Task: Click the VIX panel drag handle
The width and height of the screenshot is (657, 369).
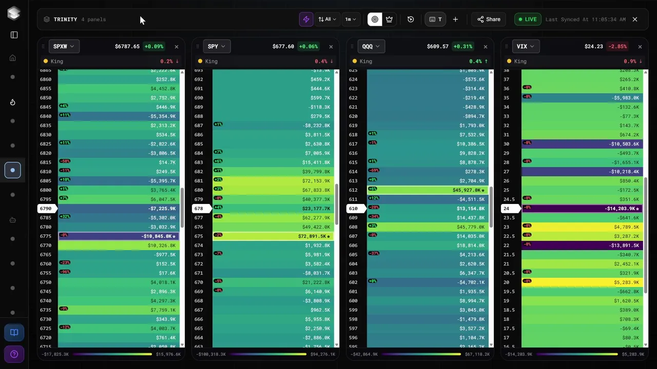Action: click(x=506, y=47)
